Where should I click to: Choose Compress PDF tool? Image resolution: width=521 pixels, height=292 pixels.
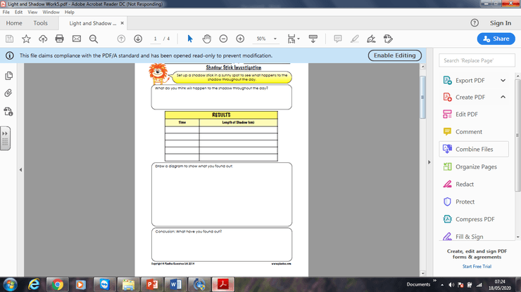point(469,219)
